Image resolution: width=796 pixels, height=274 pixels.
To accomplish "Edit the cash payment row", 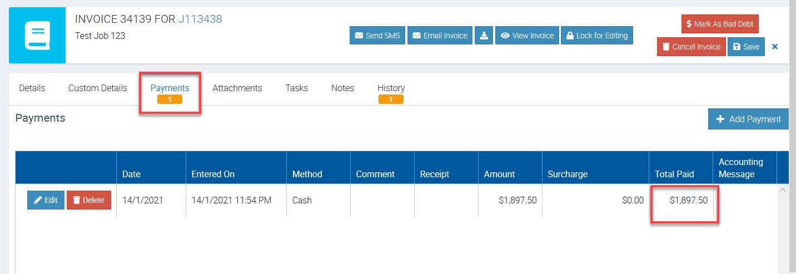I will (46, 200).
